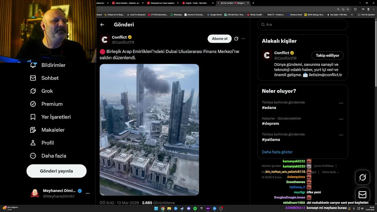The height and width of the screenshot is (212, 377).
Task: Open account menu dots next to Meyhaneci Dimitri
Action: click(x=87, y=193)
